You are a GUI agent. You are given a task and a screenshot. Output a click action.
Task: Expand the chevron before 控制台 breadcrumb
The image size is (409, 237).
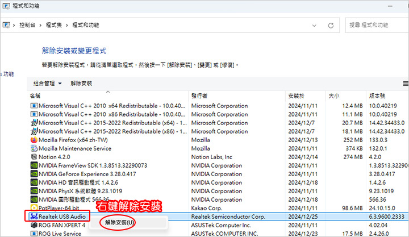(14, 26)
